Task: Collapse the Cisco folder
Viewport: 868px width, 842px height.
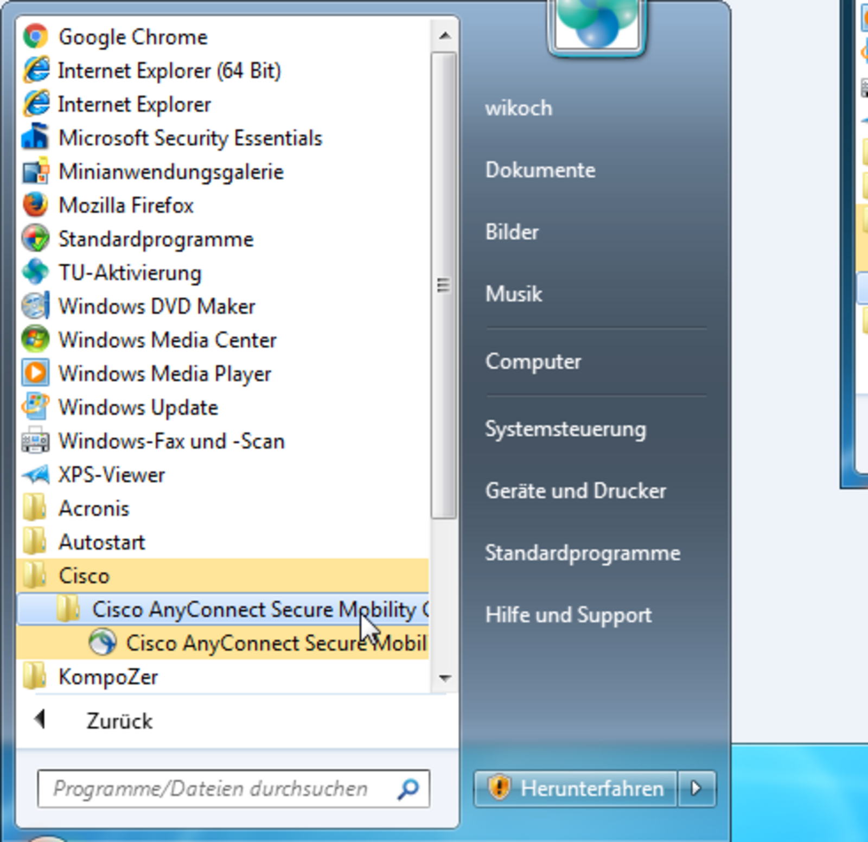Action: [x=222, y=576]
